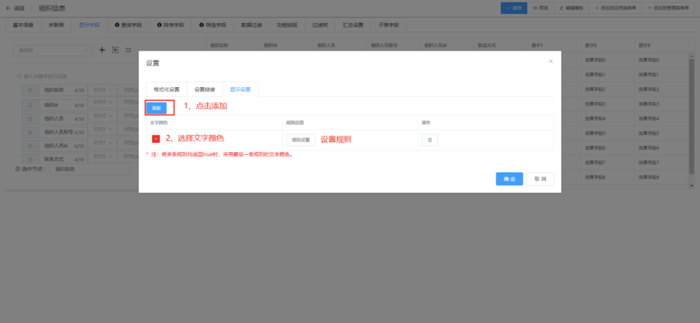This screenshot has height=323, width=700.
Task: Click the 数字1 column header
Action: pyautogui.click(x=554, y=46)
